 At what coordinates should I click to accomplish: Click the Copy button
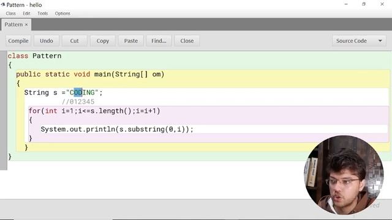(x=103, y=41)
